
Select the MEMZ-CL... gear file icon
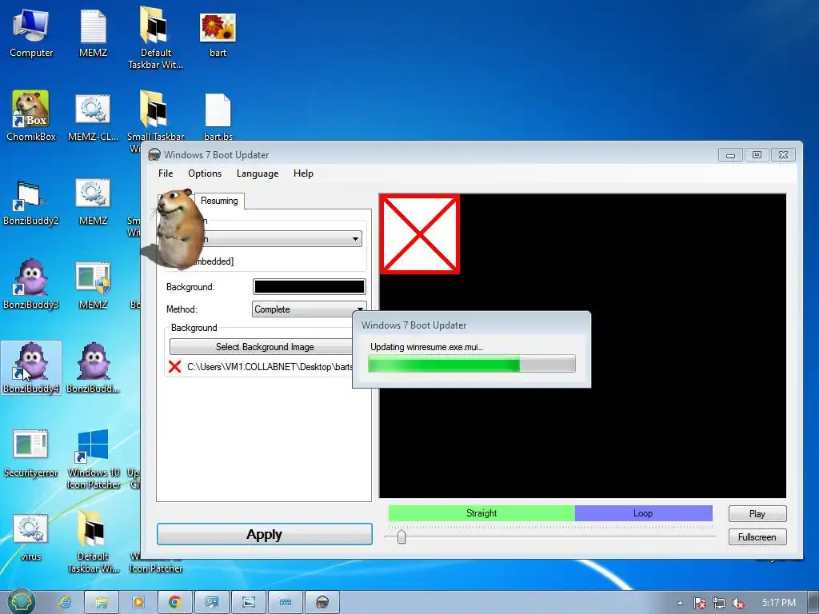click(x=93, y=116)
